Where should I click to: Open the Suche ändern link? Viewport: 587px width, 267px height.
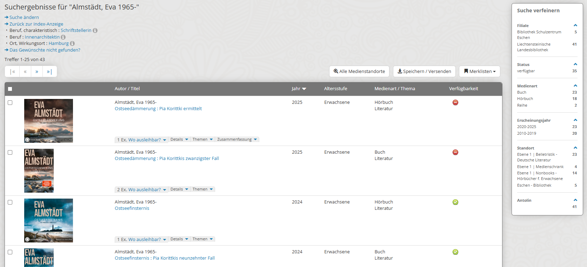(24, 18)
